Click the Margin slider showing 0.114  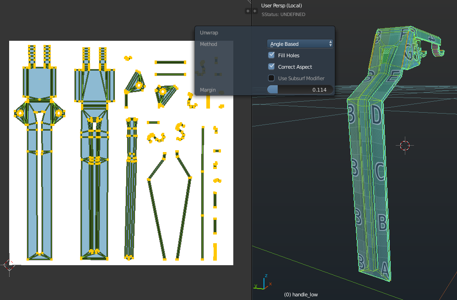coord(300,90)
